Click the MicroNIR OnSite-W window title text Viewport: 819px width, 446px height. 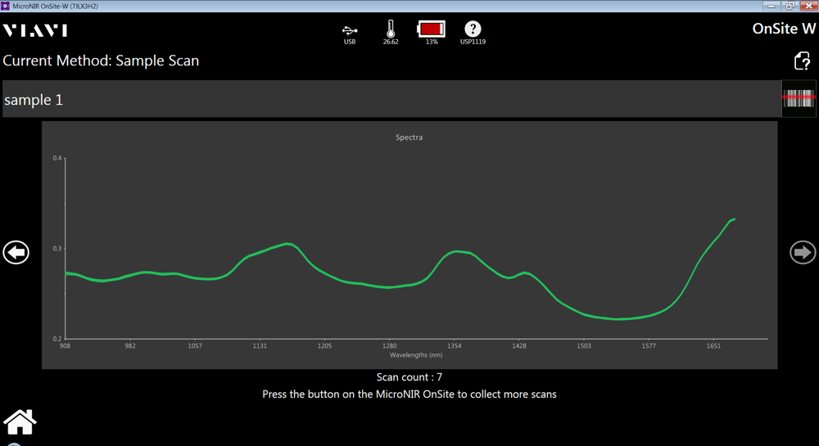point(55,7)
